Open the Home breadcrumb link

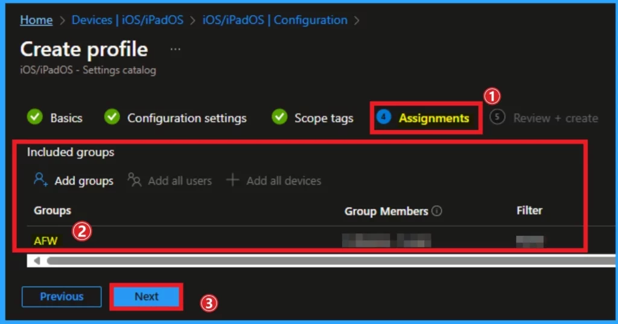tap(36, 20)
